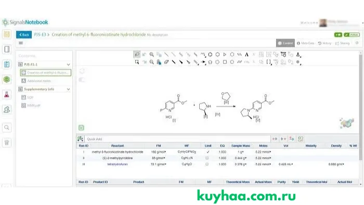Choose the benzene ring tool
The height and width of the screenshot is (205, 364).
tap(210, 55)
